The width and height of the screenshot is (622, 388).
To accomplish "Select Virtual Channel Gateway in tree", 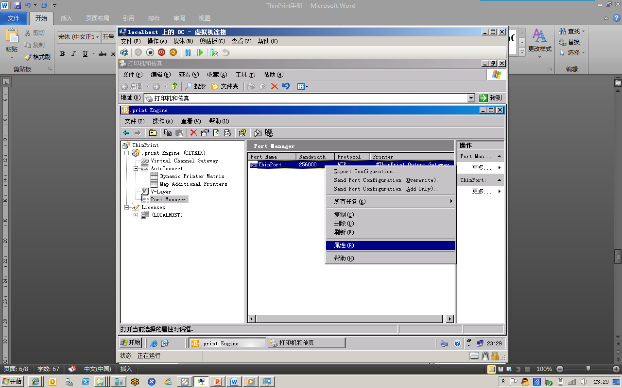I will click(x=184, y=161).
